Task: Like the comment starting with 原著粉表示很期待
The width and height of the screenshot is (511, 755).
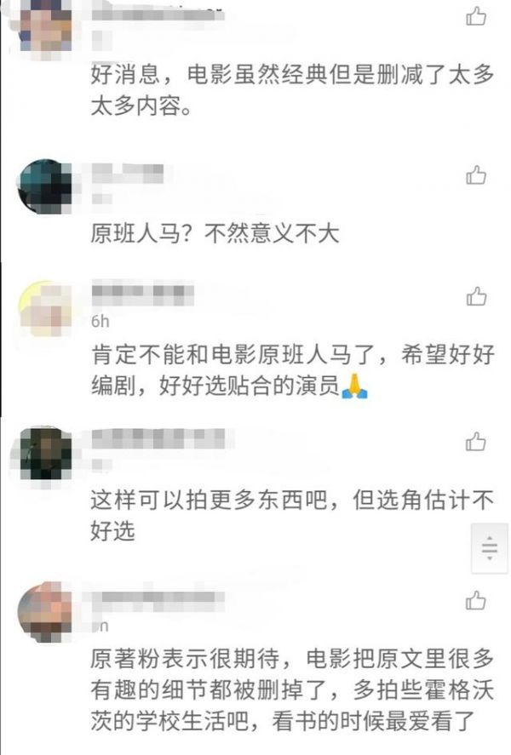Action: point(476,600)
